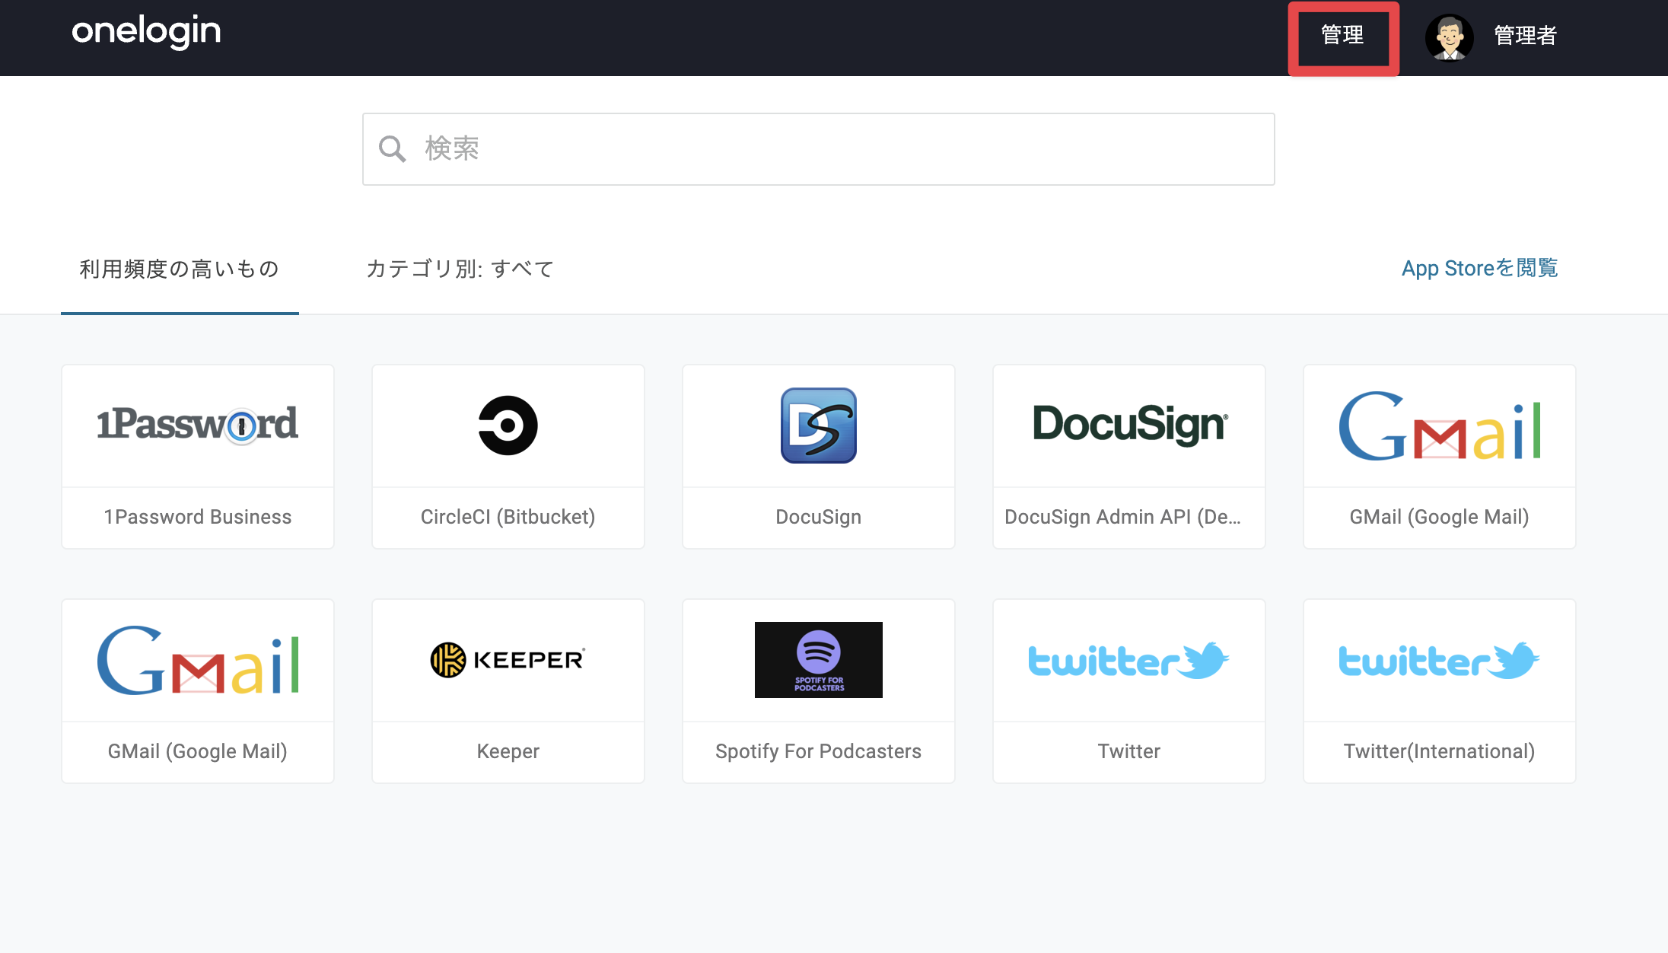Open the bottom-row Gmail logo
Screen dimensions: 1668x953
(x=198, y=661)
